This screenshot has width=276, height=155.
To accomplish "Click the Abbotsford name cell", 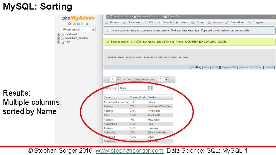I will pos(110,132).
